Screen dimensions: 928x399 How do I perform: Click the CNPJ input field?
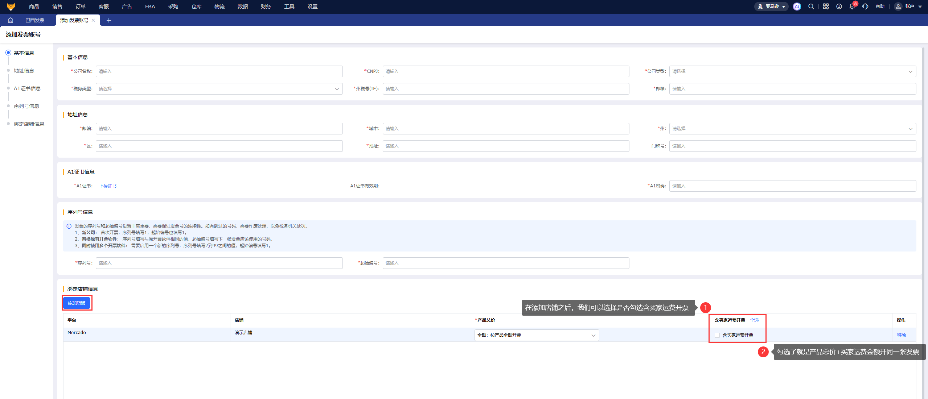505,71
